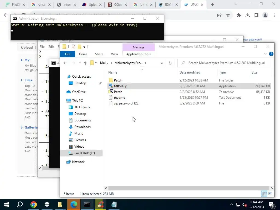The width and height of the screenshot is (280, 210).
Task: Open new Chrome tab plus button
Action: (212, 5)
